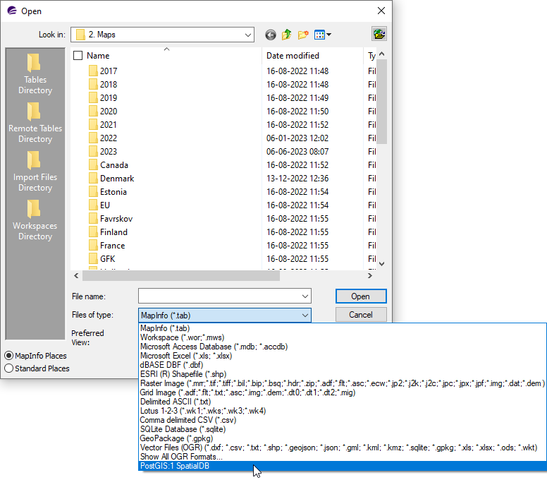Viewport: 547px width, 480px height.
Task: Select the Estonia folder icon
Action: point(93,192)
